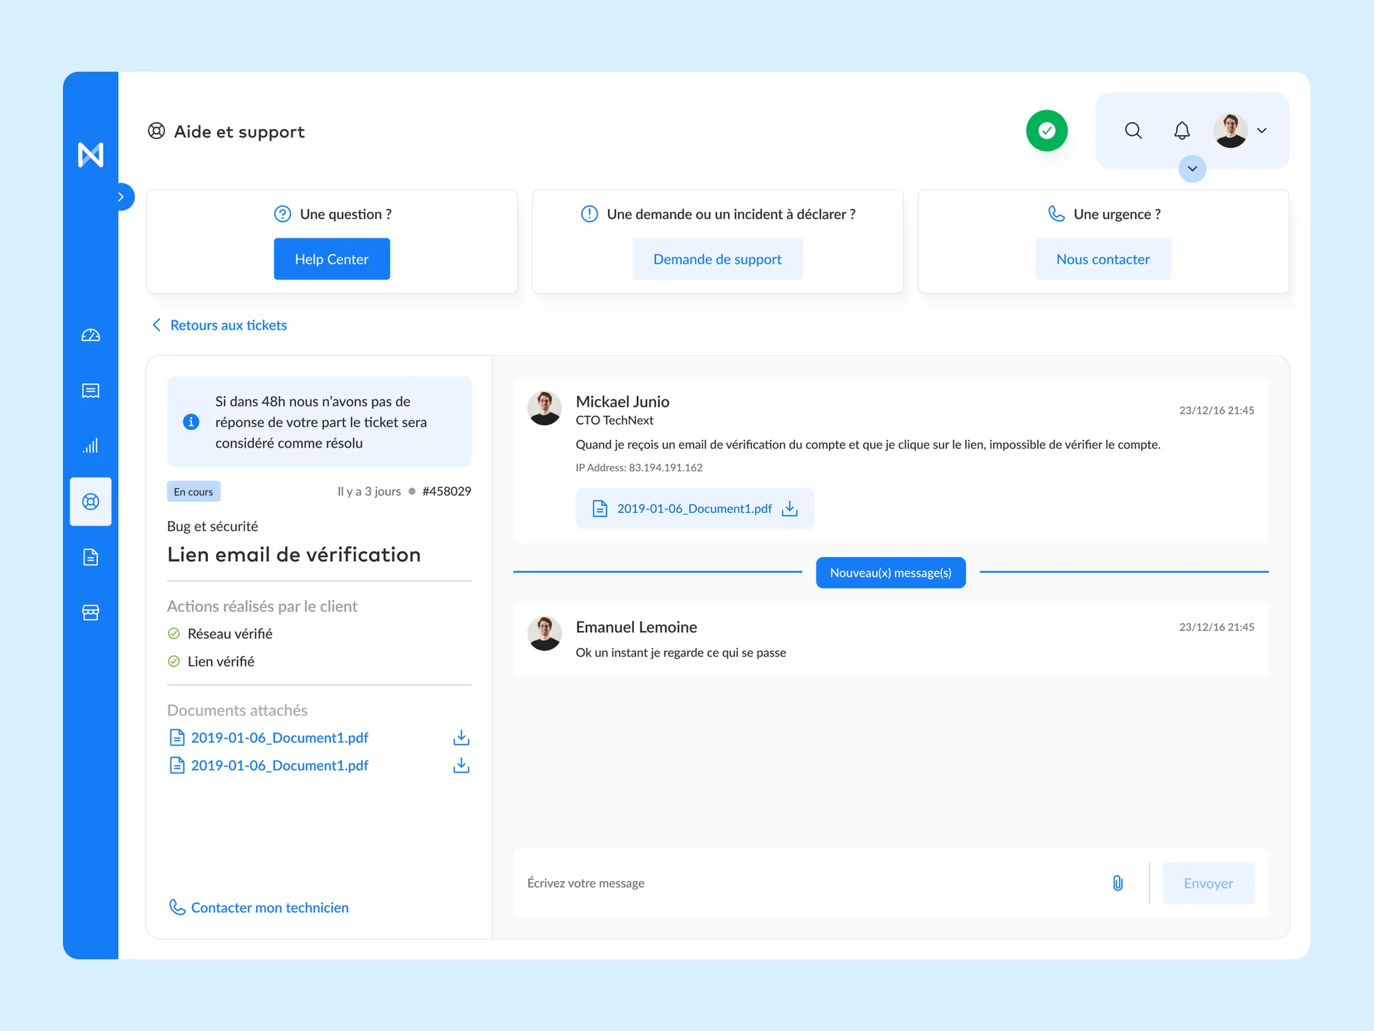Click Mickael Junio's avatar
This screenshot has height=1031, width=1374.
(544, 408)
